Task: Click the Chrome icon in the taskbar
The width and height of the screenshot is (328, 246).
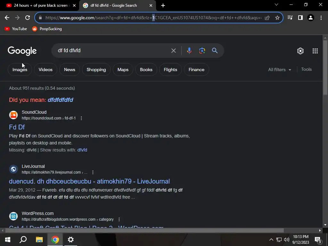Action: [x=55, y=240]
